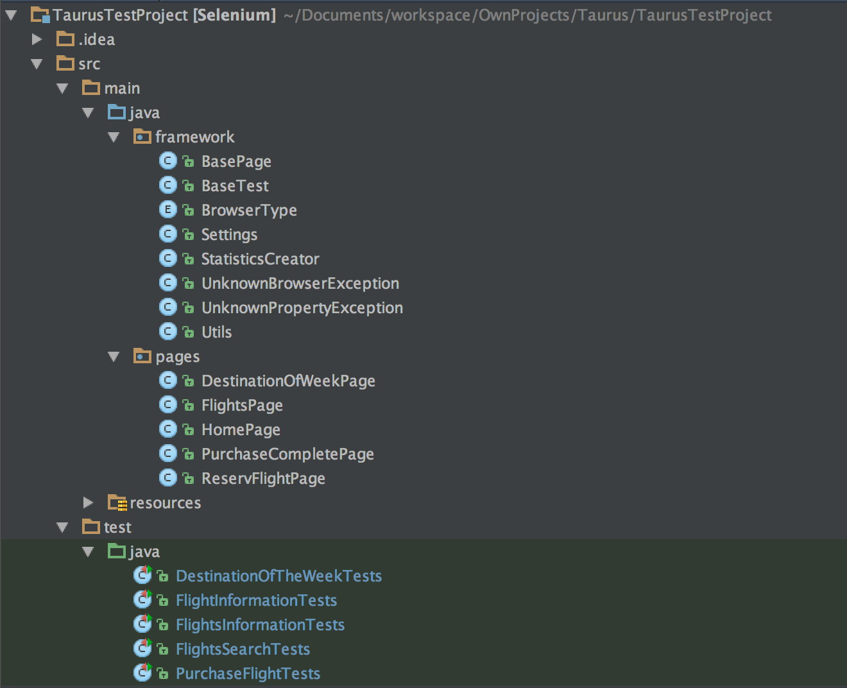Expand the .idea folder arrow
Viewport: 847px width, 688px height.
click(37, 39)
